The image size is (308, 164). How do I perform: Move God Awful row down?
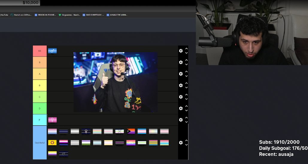[x=186, y=145]
